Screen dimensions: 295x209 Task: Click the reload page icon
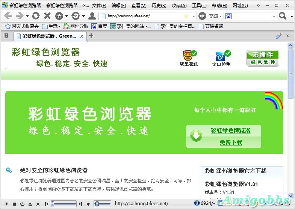pyautogui.click(x=35, y=16)
